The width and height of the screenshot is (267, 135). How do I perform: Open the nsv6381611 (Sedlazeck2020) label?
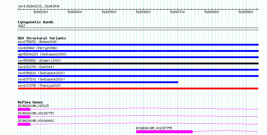(x=41, y=73)
